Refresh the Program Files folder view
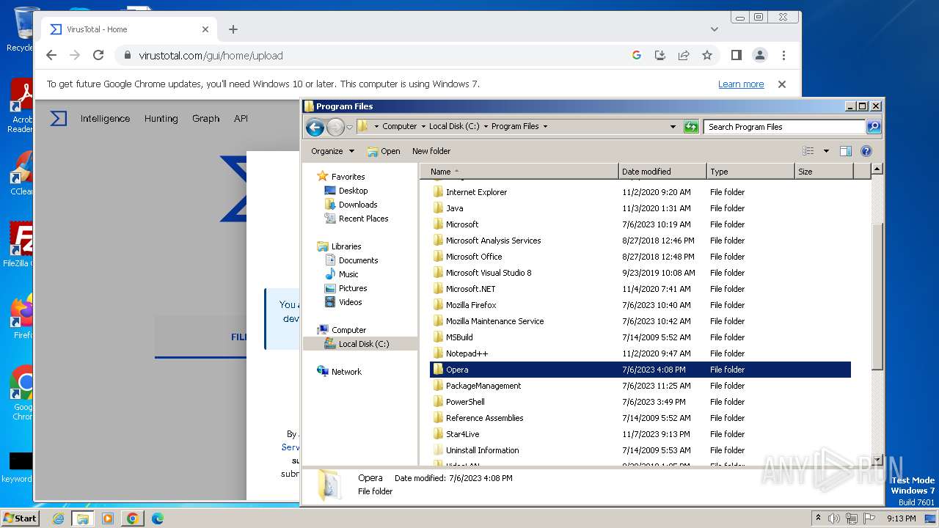This screenshot has height=528, width=939. click(691, 127)
